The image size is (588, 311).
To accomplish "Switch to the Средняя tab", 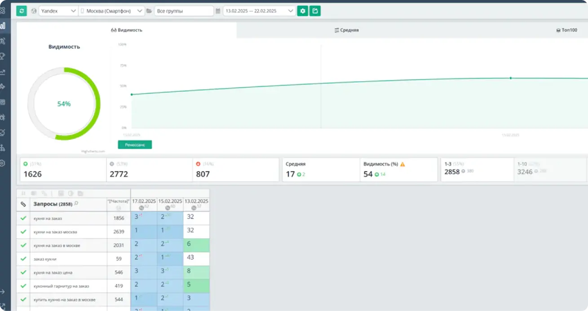I will (346, 30).
